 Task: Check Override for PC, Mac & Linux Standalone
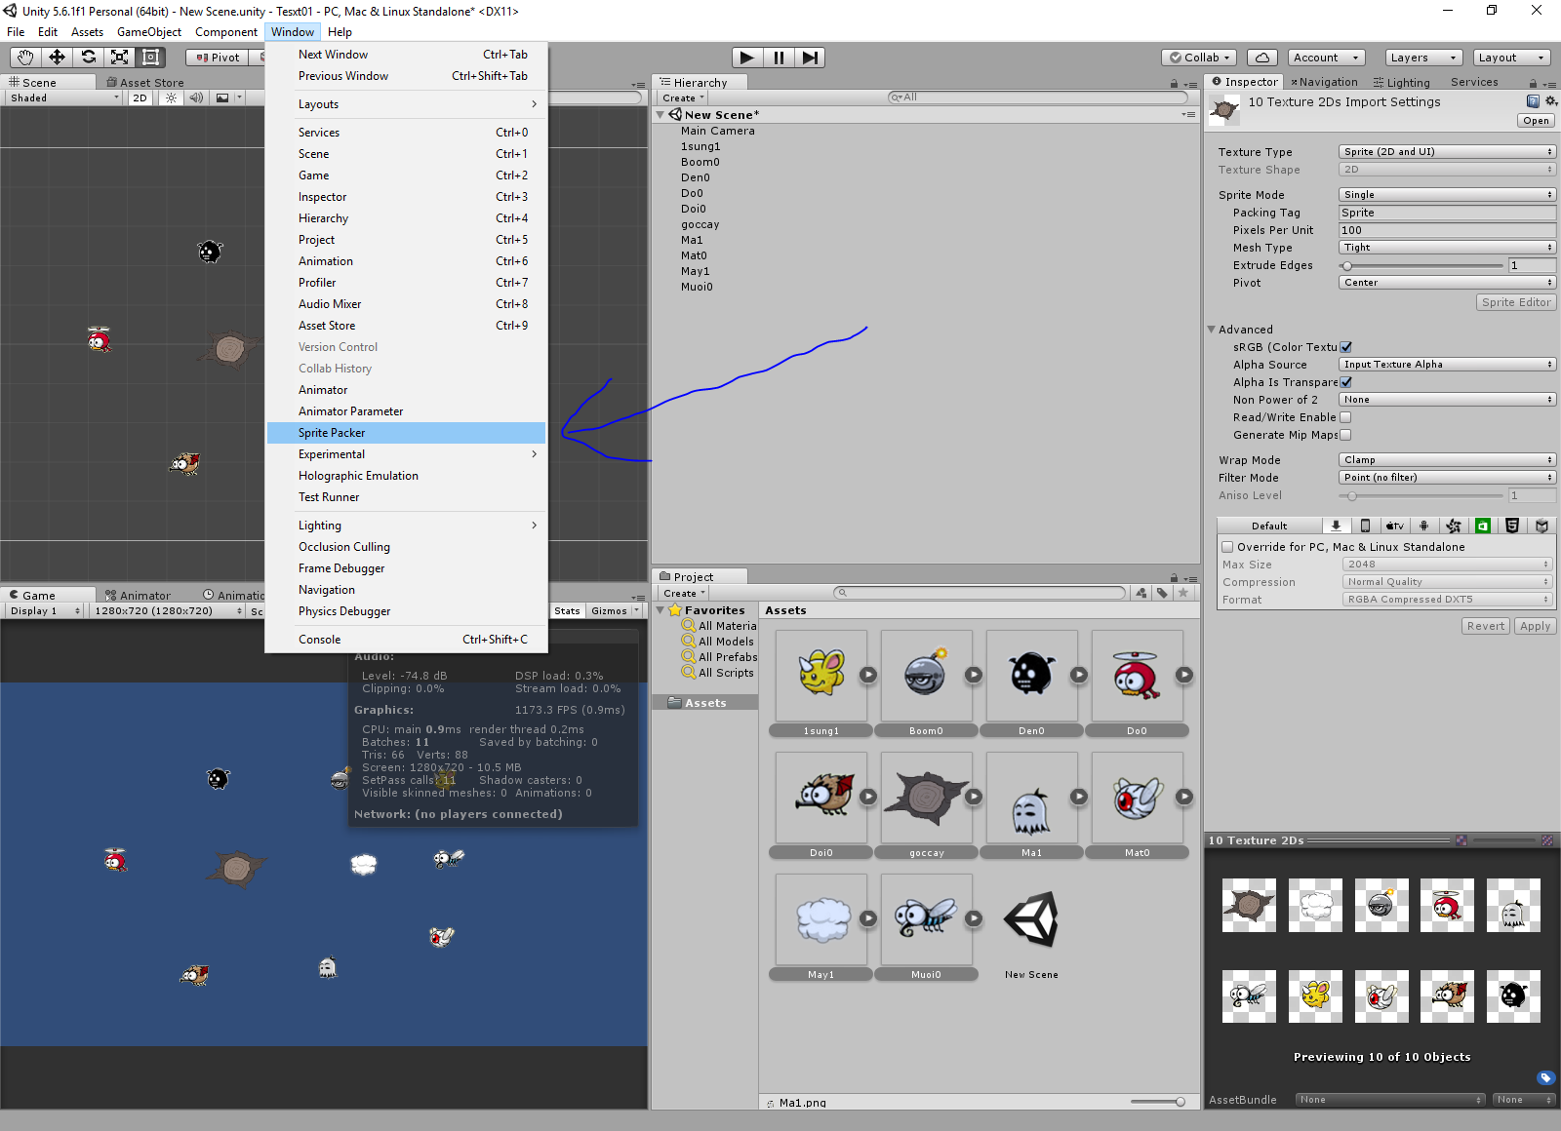pyautogui.click(x=1227, y=546)
